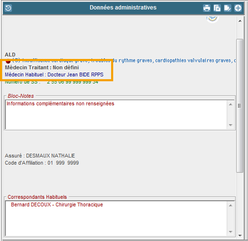
Task: Click the Numéro de SS value
Action: [72, 82]
